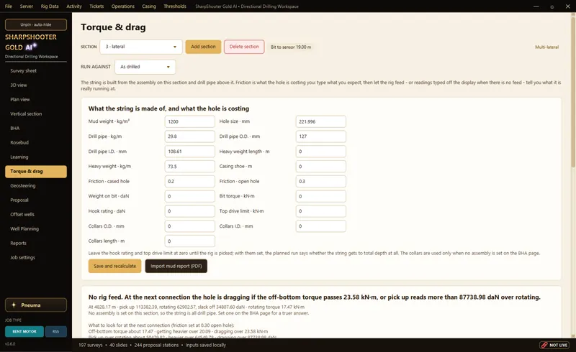The image size is (576, 352).
Task: Edit the Mud weight field
Action: pyautogui.click(x=189, y=121)
